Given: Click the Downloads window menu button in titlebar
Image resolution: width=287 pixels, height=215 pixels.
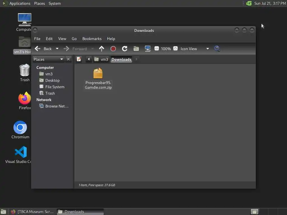Looking at the screenshot, I should pos(35,30).
